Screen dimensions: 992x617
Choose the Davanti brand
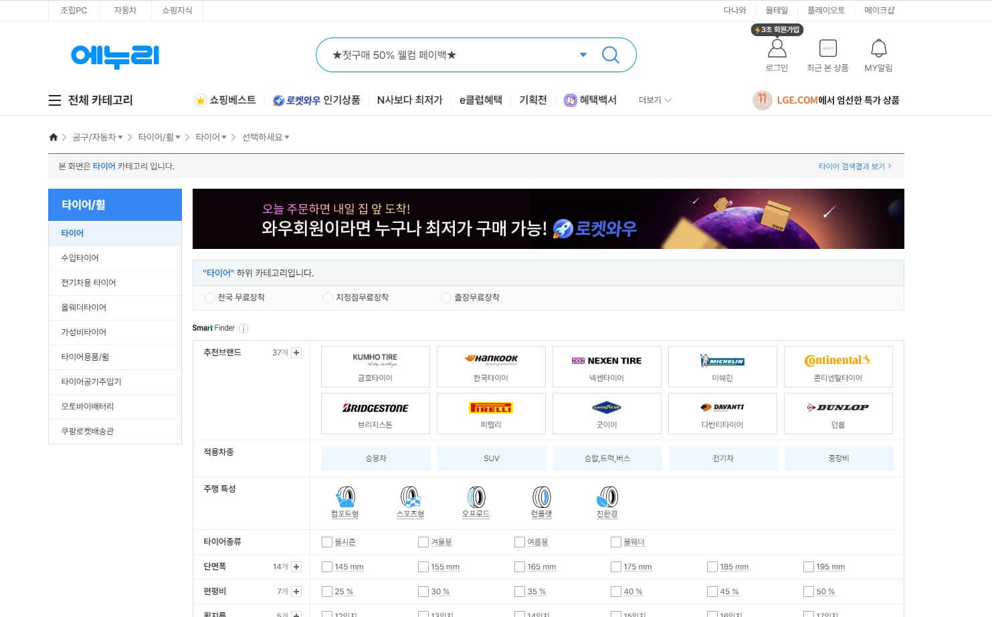[722, 414]
